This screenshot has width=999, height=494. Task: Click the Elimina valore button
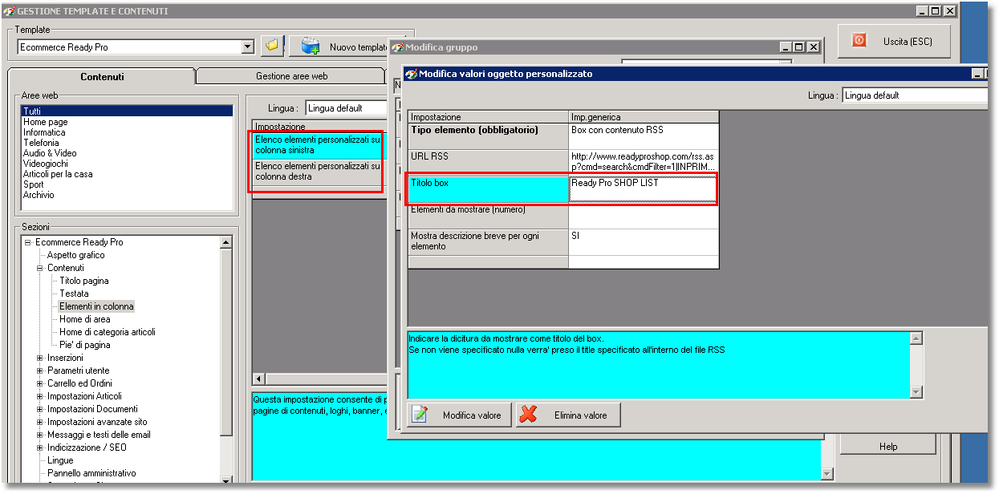tap(568, 415)
